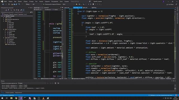Expand the stb_image.h tree node
Image resolution: width=179 pixels, height=100 pixels.
click(x=5, y=43)
